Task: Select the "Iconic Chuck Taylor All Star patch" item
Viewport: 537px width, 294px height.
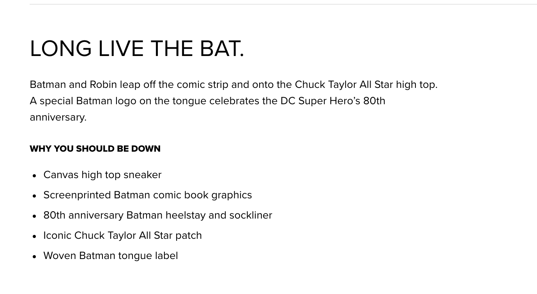Action: pyautogui.click(x=122, y=236)
